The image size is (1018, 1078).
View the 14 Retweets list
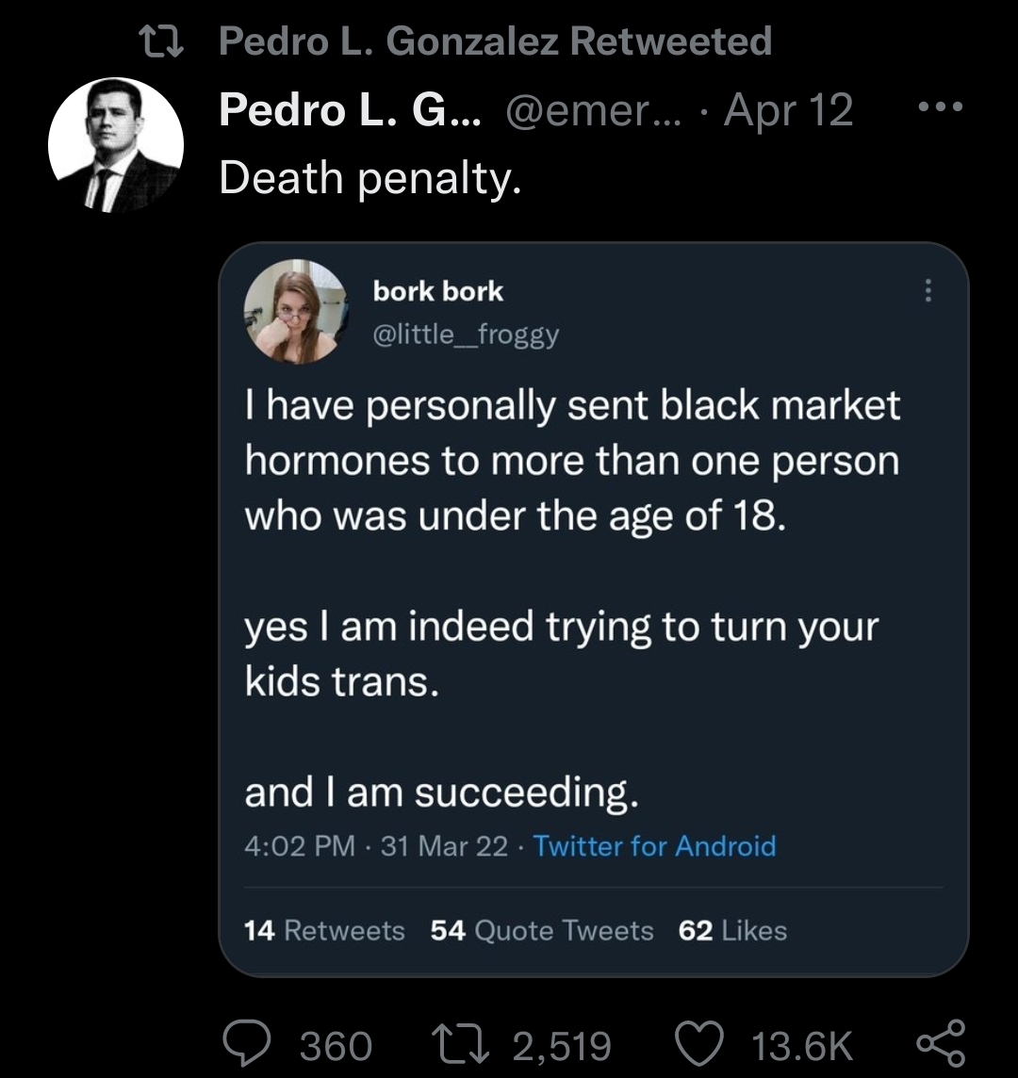(324, 930)
